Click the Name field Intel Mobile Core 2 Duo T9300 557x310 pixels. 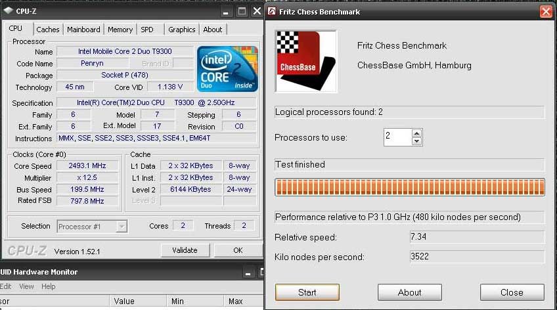(125, 51)
